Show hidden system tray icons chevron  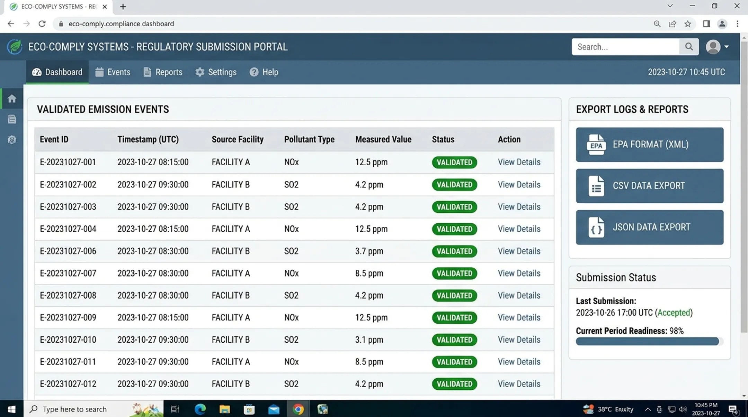coord(648,409)
